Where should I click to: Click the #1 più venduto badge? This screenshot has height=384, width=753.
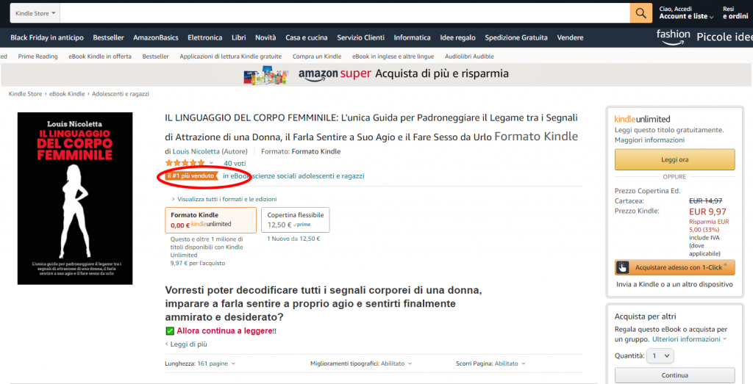coord(192,176)
